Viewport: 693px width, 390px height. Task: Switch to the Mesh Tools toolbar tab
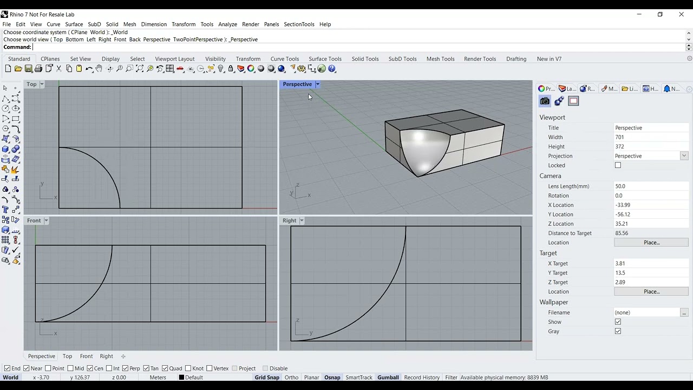tap(440, 59)
